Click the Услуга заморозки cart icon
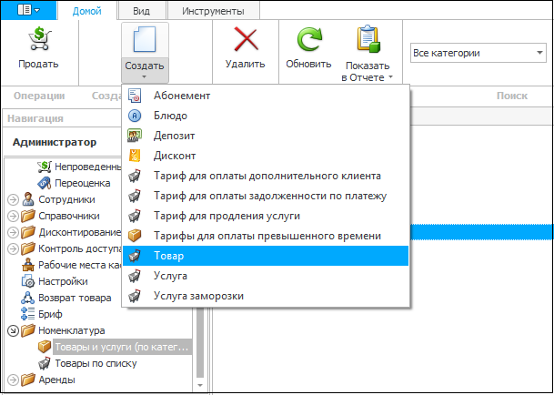554x395 pixels. pyautogui.click(x=135, y=296)
